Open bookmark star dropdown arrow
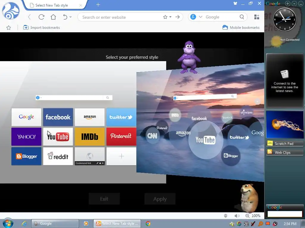The image size is (305, 228). click(x=170, y=17)
